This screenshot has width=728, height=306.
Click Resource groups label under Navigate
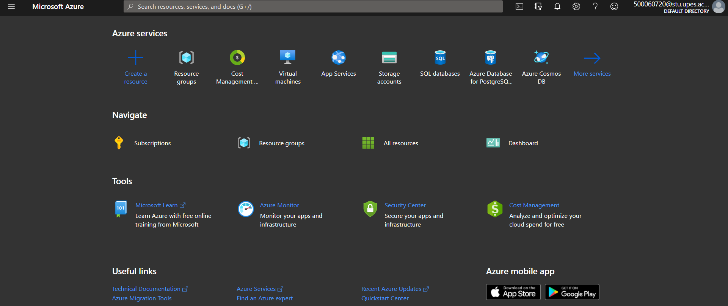coord(282,143)
